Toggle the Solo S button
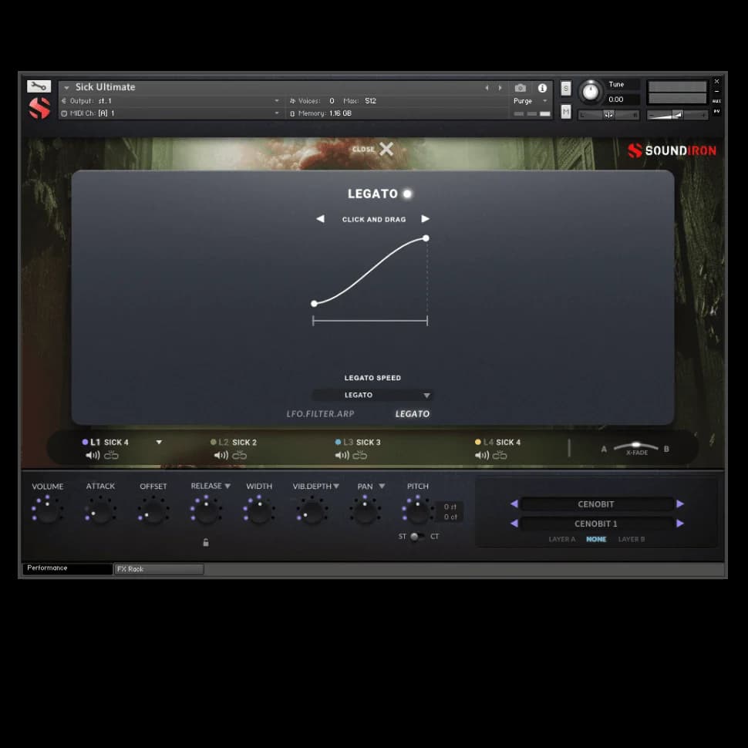 point(566,88)
